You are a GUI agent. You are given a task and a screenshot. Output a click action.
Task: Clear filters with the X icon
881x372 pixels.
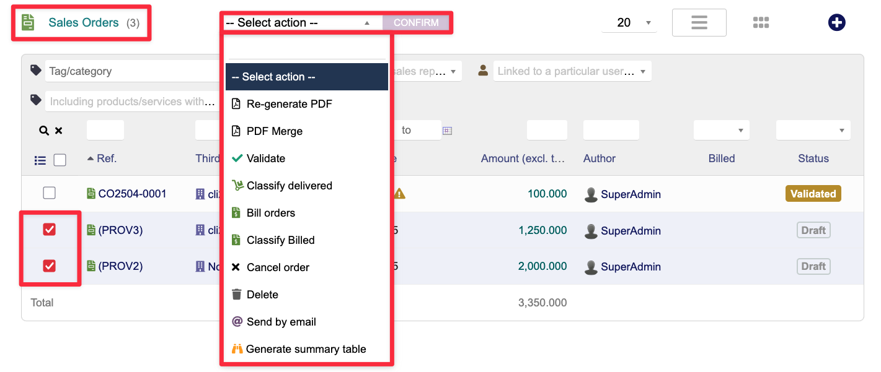point(58,131)
